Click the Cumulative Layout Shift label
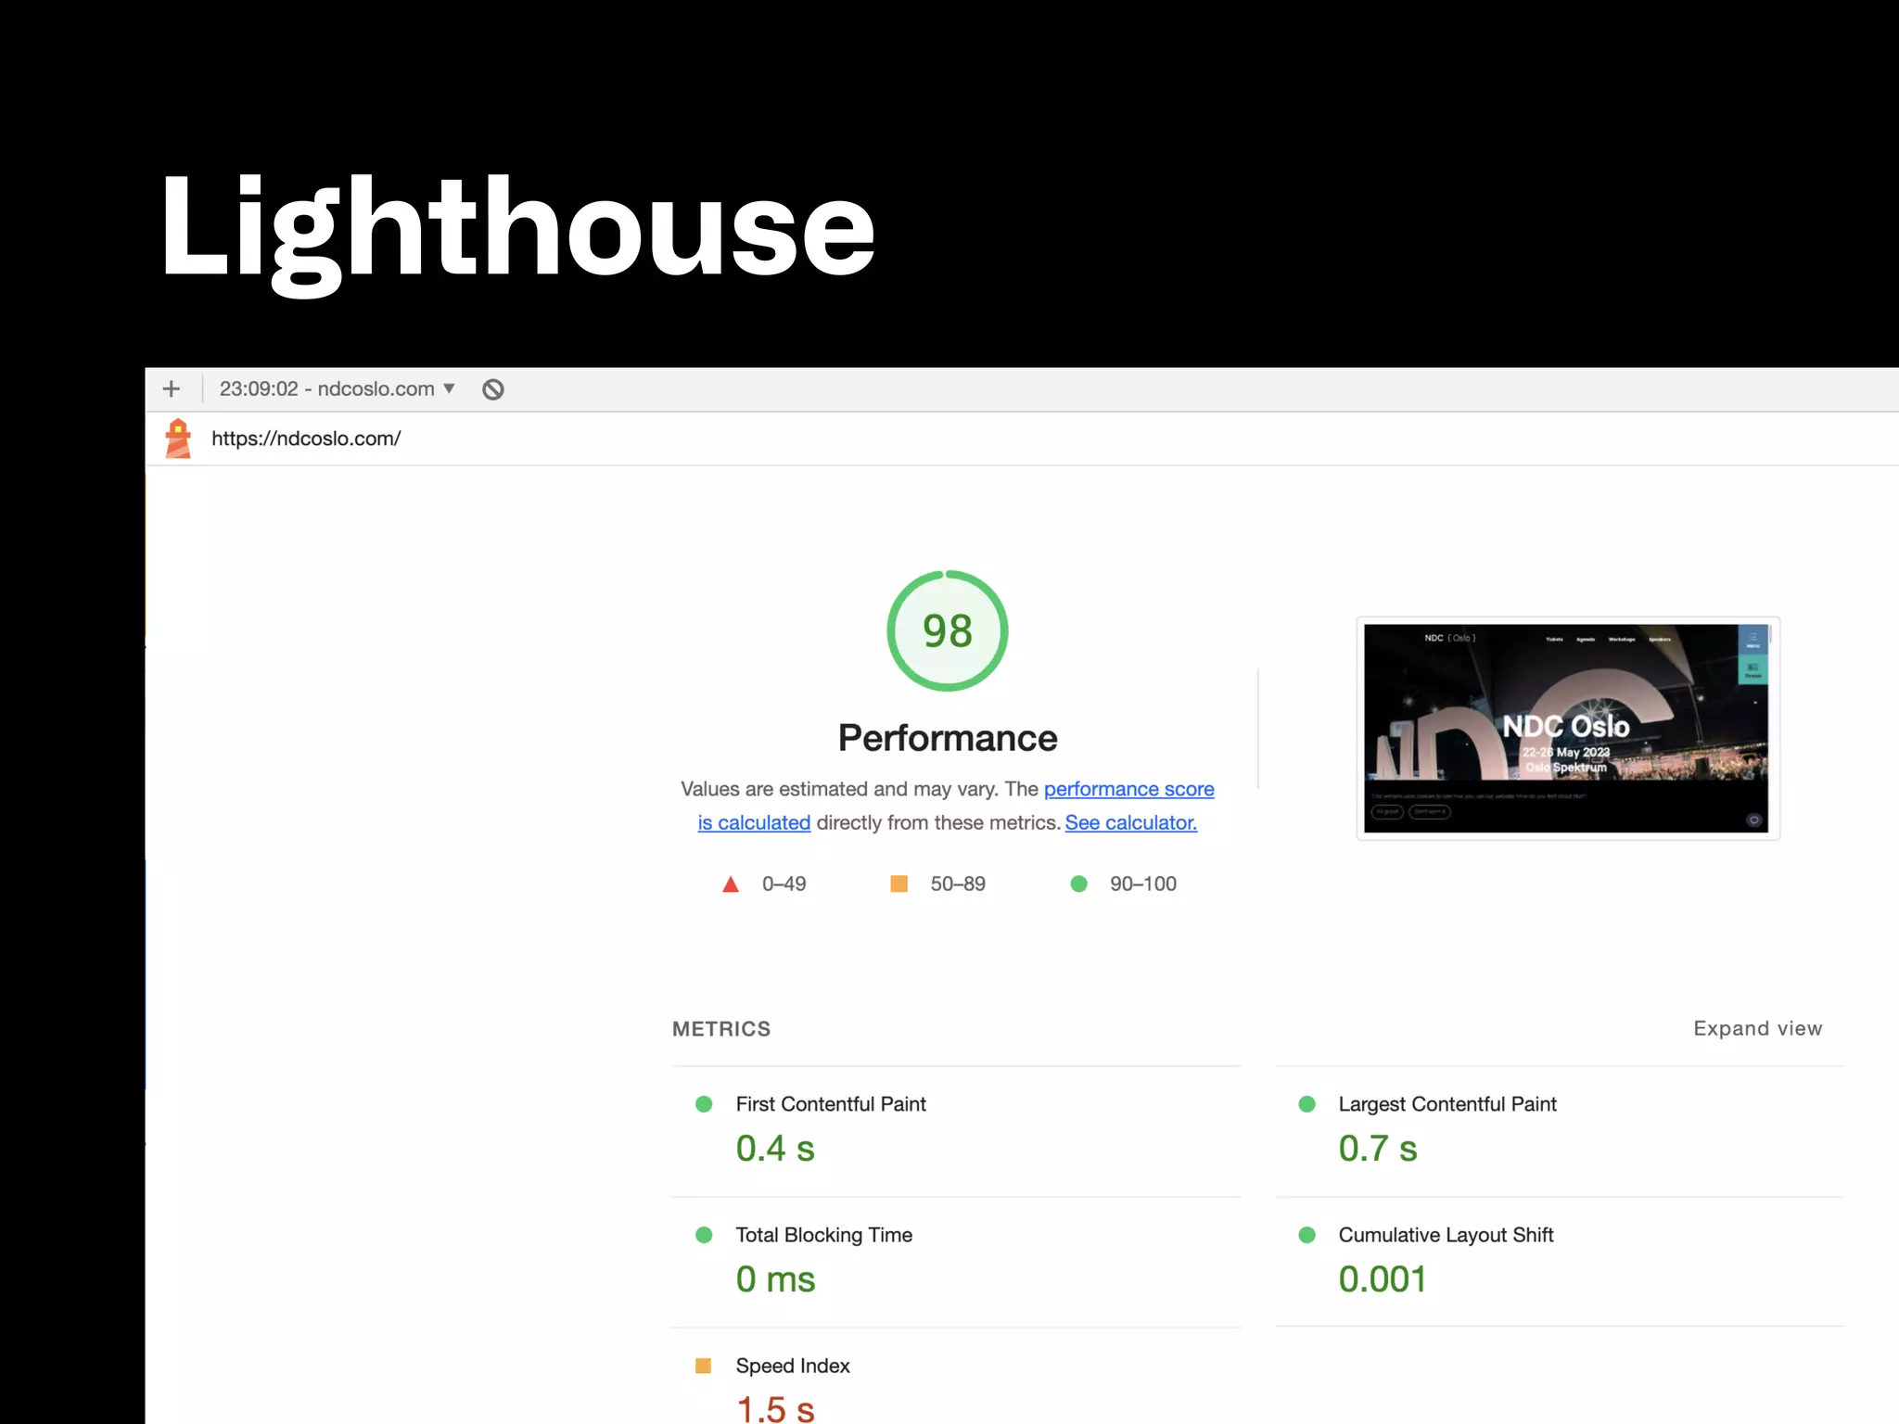The width and height of the screenshot is (1899, 1424). tap(1446, 1235)
